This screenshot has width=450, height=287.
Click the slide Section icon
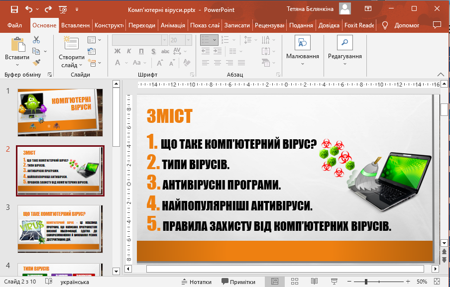point(92,63)
